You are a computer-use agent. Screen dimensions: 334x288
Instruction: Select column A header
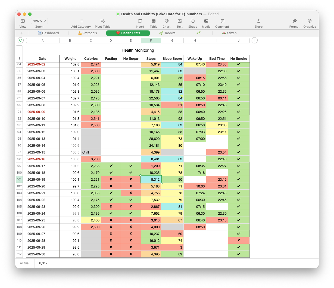click(43, 40)
